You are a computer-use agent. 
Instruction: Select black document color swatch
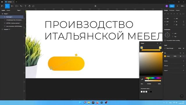151,92
